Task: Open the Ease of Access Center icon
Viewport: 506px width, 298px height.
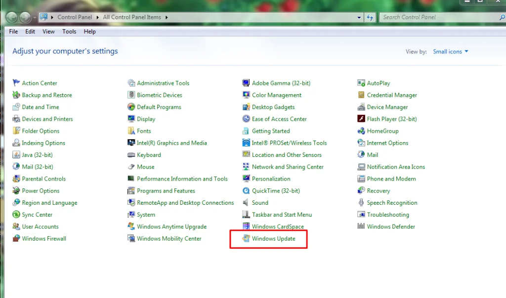Action: click(x=246, y=118)
